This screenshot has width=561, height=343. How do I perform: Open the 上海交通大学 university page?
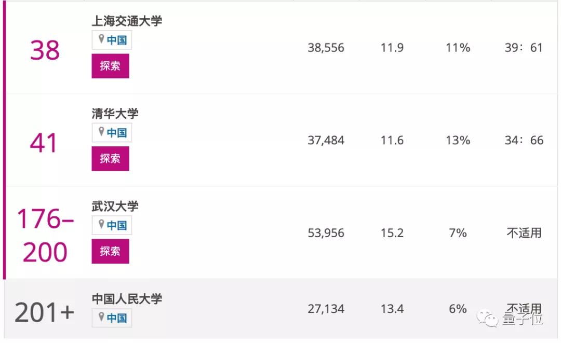tap(128, 21)
